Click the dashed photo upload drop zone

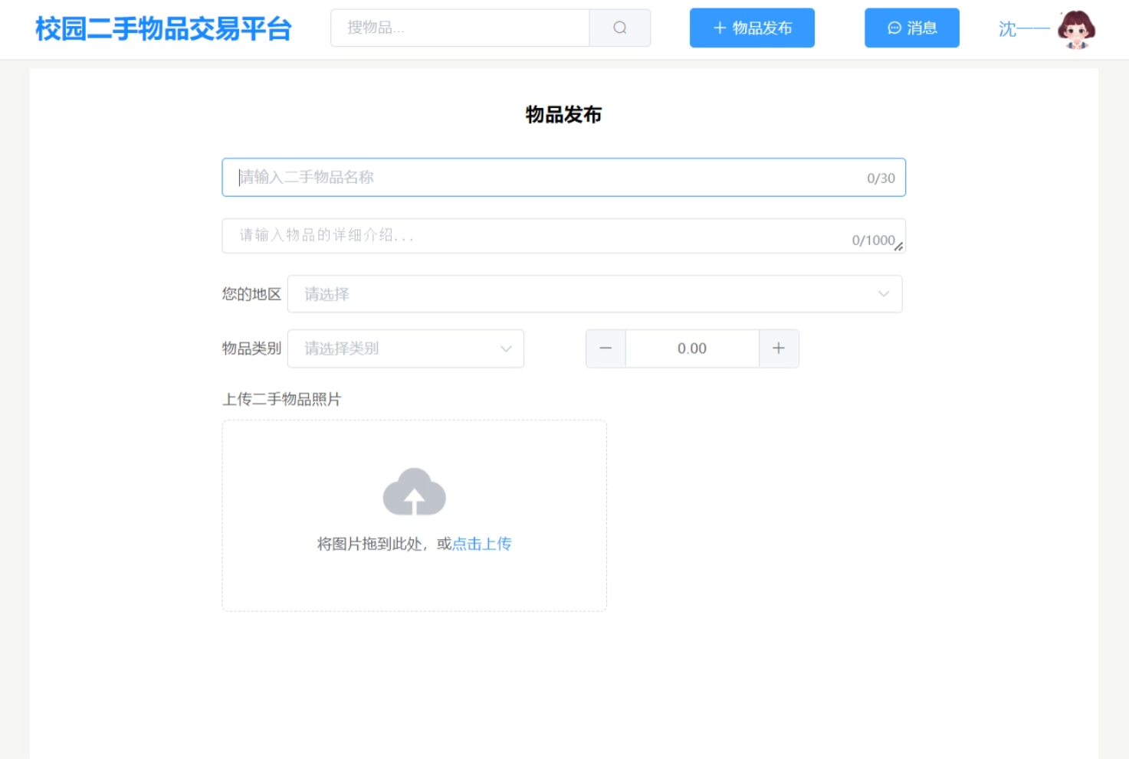(415, 515)
